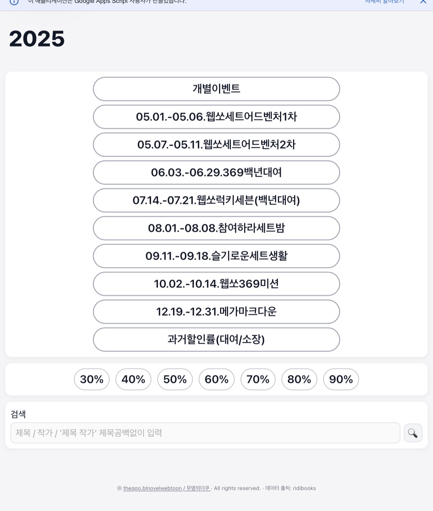This screenshot has height=511, width=433.
Task: Dismiss the Google Apps Script banner
Action: [423, 1]
